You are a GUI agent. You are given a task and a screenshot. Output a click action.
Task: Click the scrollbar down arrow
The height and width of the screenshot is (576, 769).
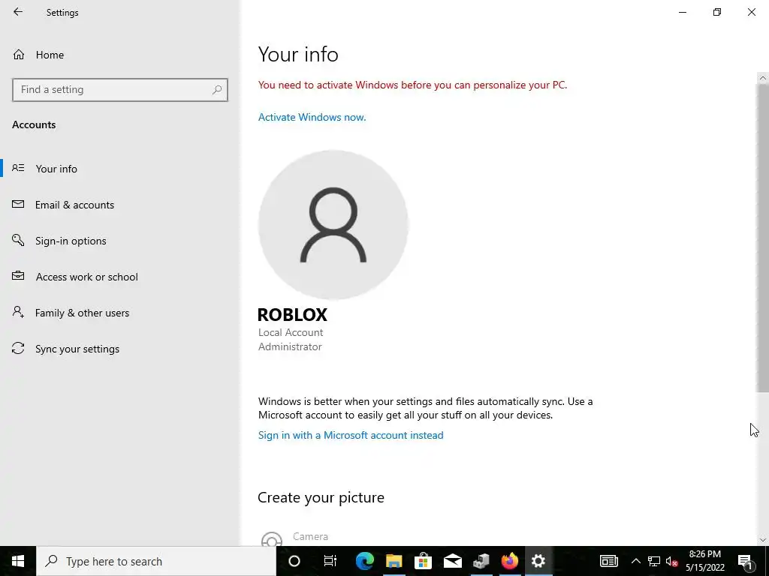(x=763, y=540)
